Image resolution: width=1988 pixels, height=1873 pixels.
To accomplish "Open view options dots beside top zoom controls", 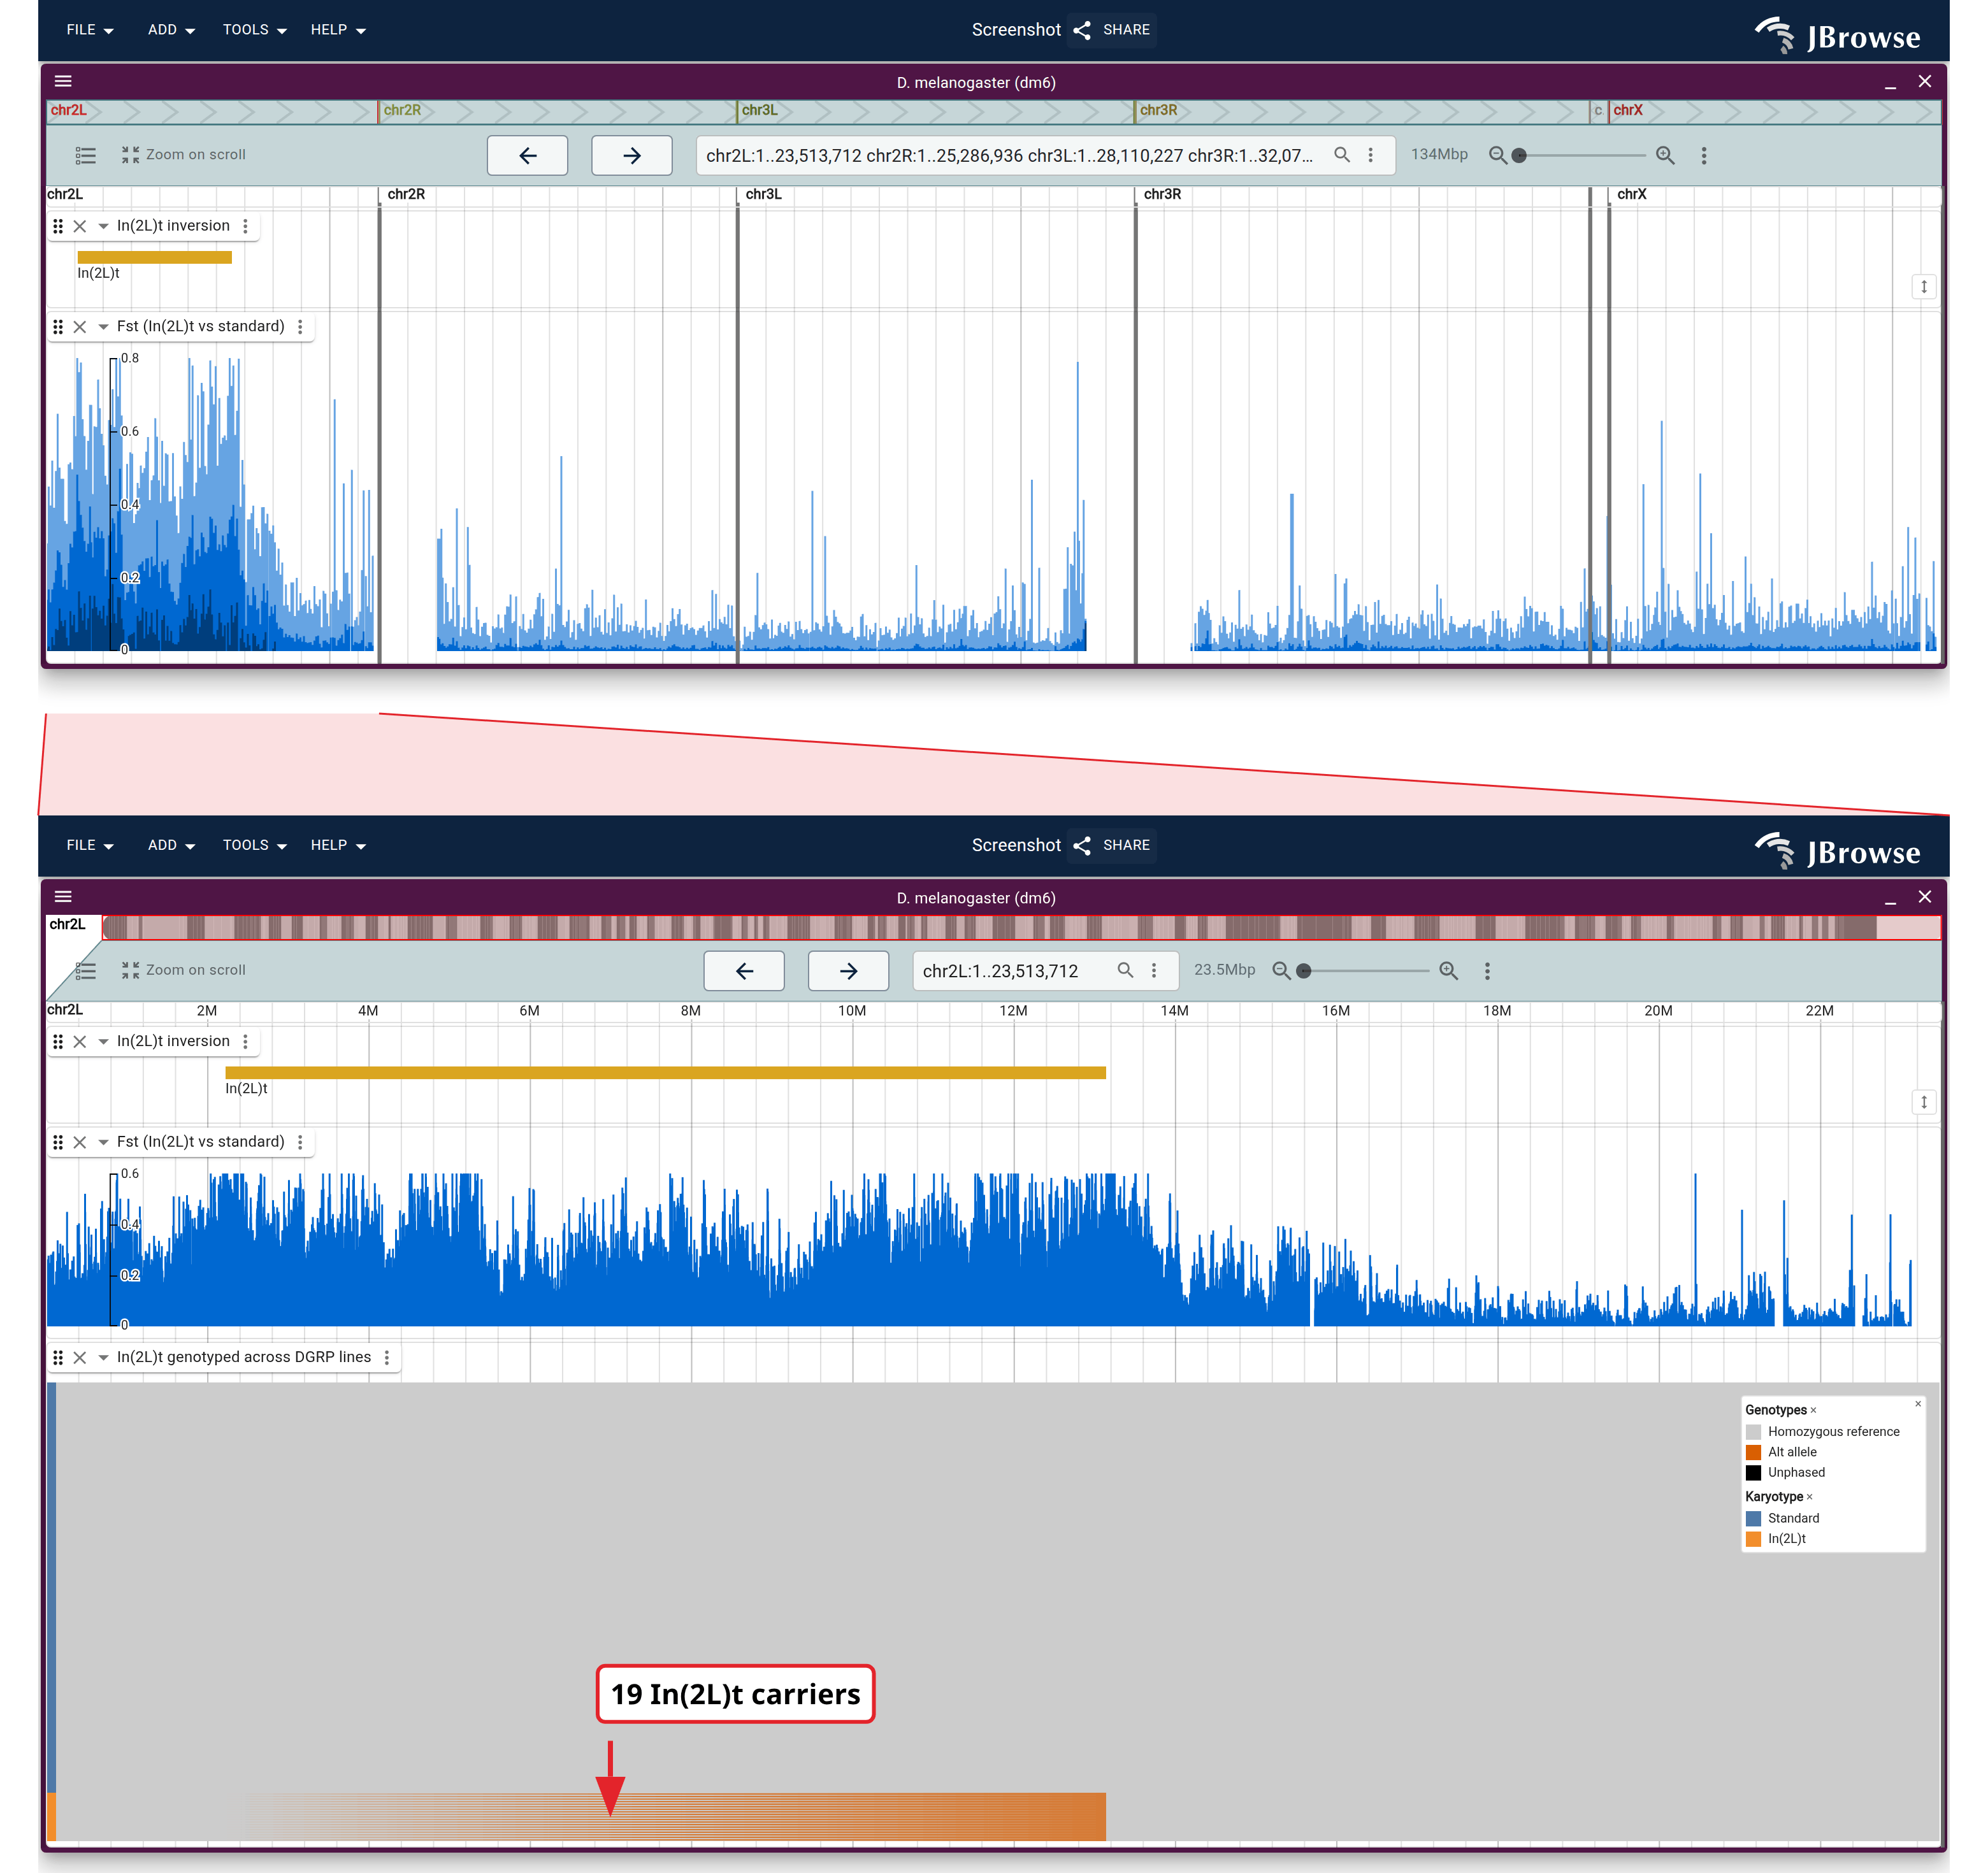I will coord(1704,155).
